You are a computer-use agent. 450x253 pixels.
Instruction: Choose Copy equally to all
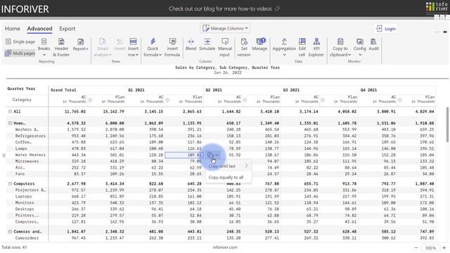coord(228,177)
